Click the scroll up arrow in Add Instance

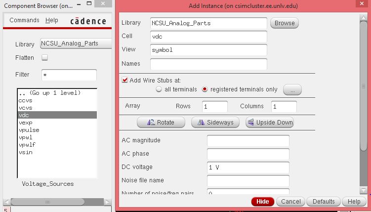364,17
